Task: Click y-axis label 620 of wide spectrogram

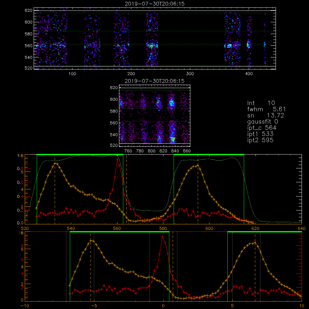Action: (x=28, y=10)
